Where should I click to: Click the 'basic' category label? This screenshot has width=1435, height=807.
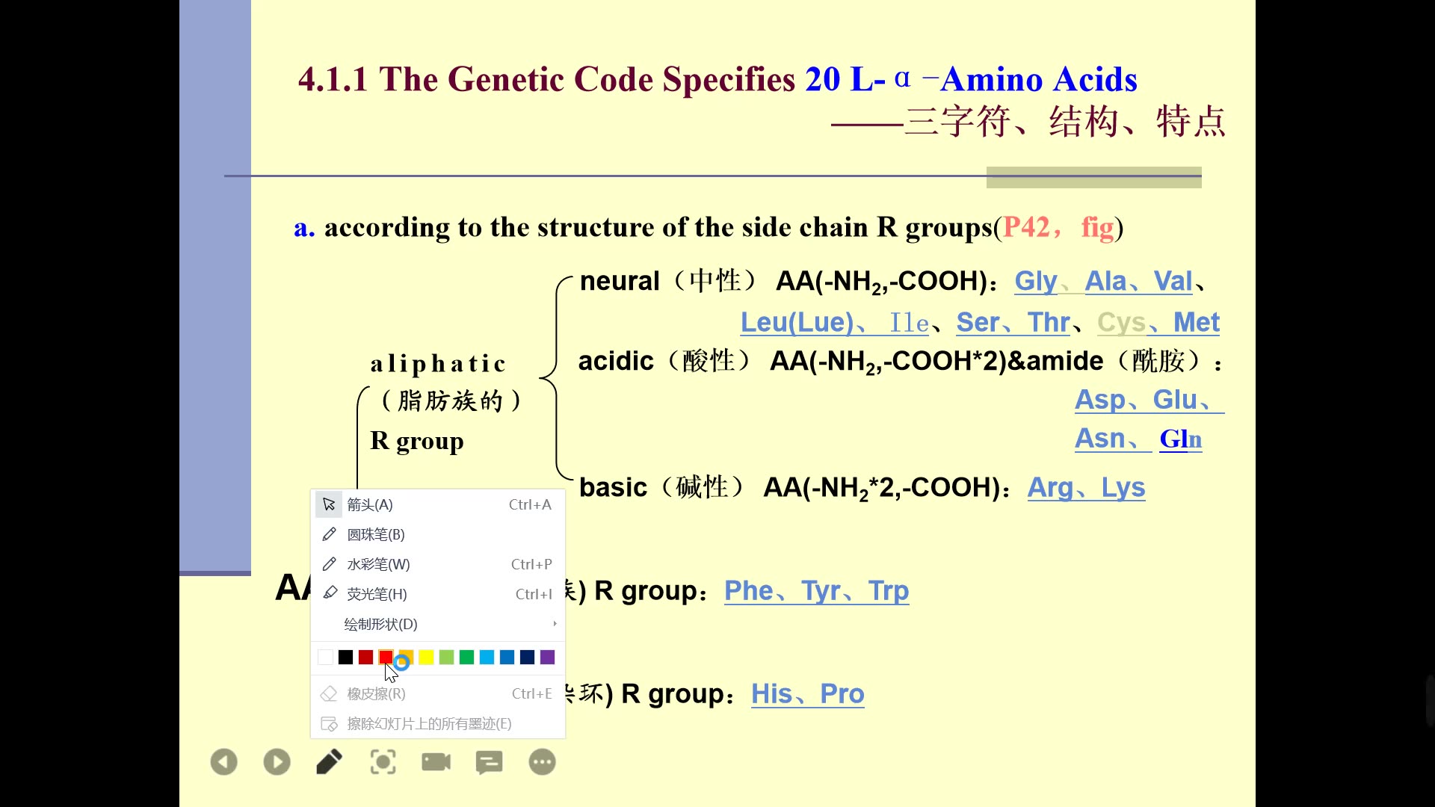pyautogui.click(x=613, y=487)
